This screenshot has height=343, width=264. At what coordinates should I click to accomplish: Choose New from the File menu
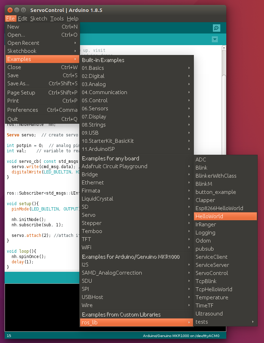coord(42,27)
